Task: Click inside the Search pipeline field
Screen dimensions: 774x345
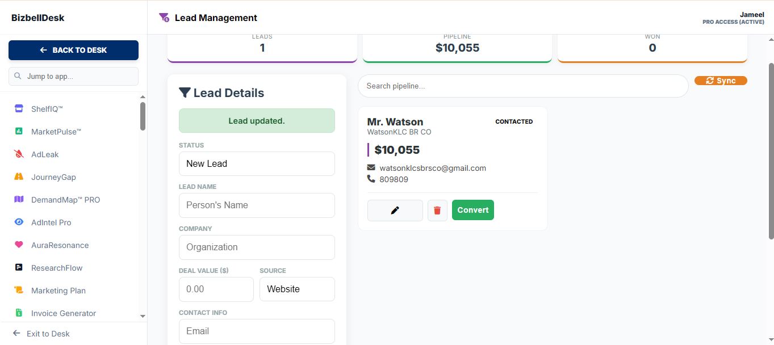Action: (522, 86)
